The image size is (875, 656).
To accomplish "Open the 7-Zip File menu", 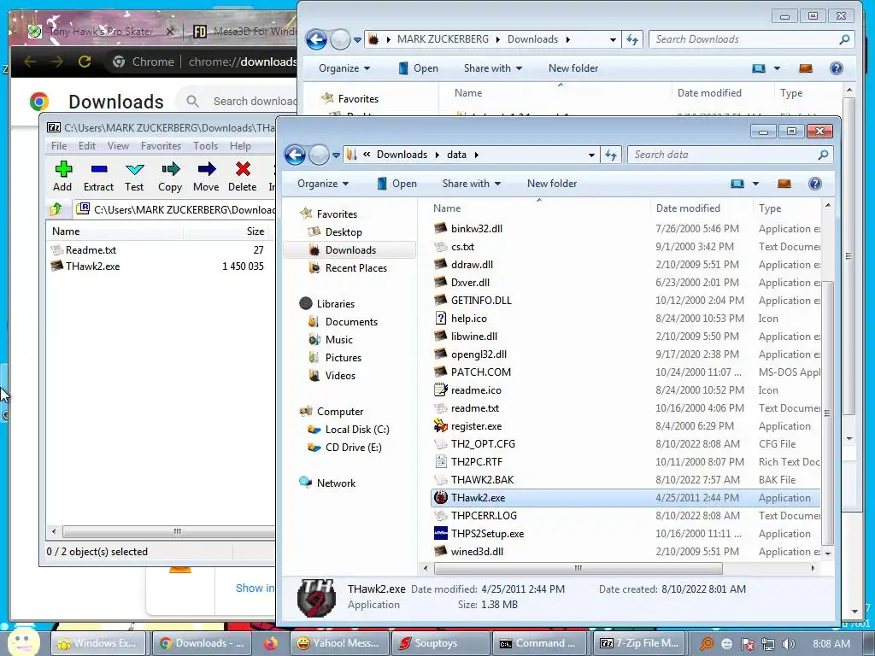I will 59,145.
